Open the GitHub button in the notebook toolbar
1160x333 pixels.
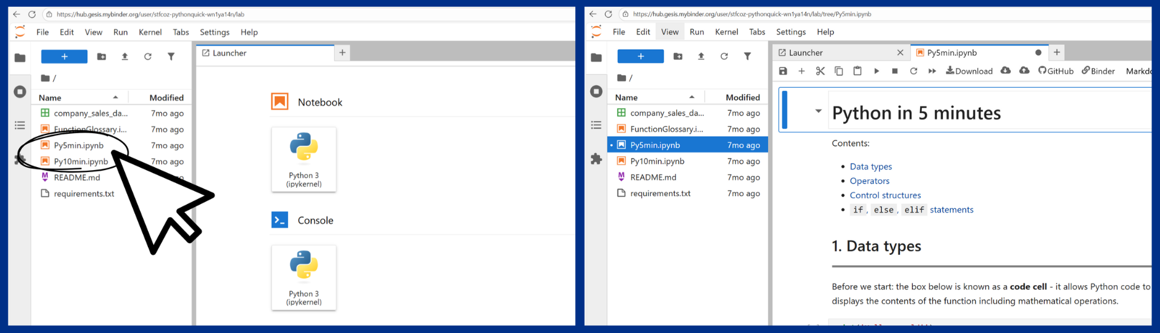click(x=1056, y=71)
